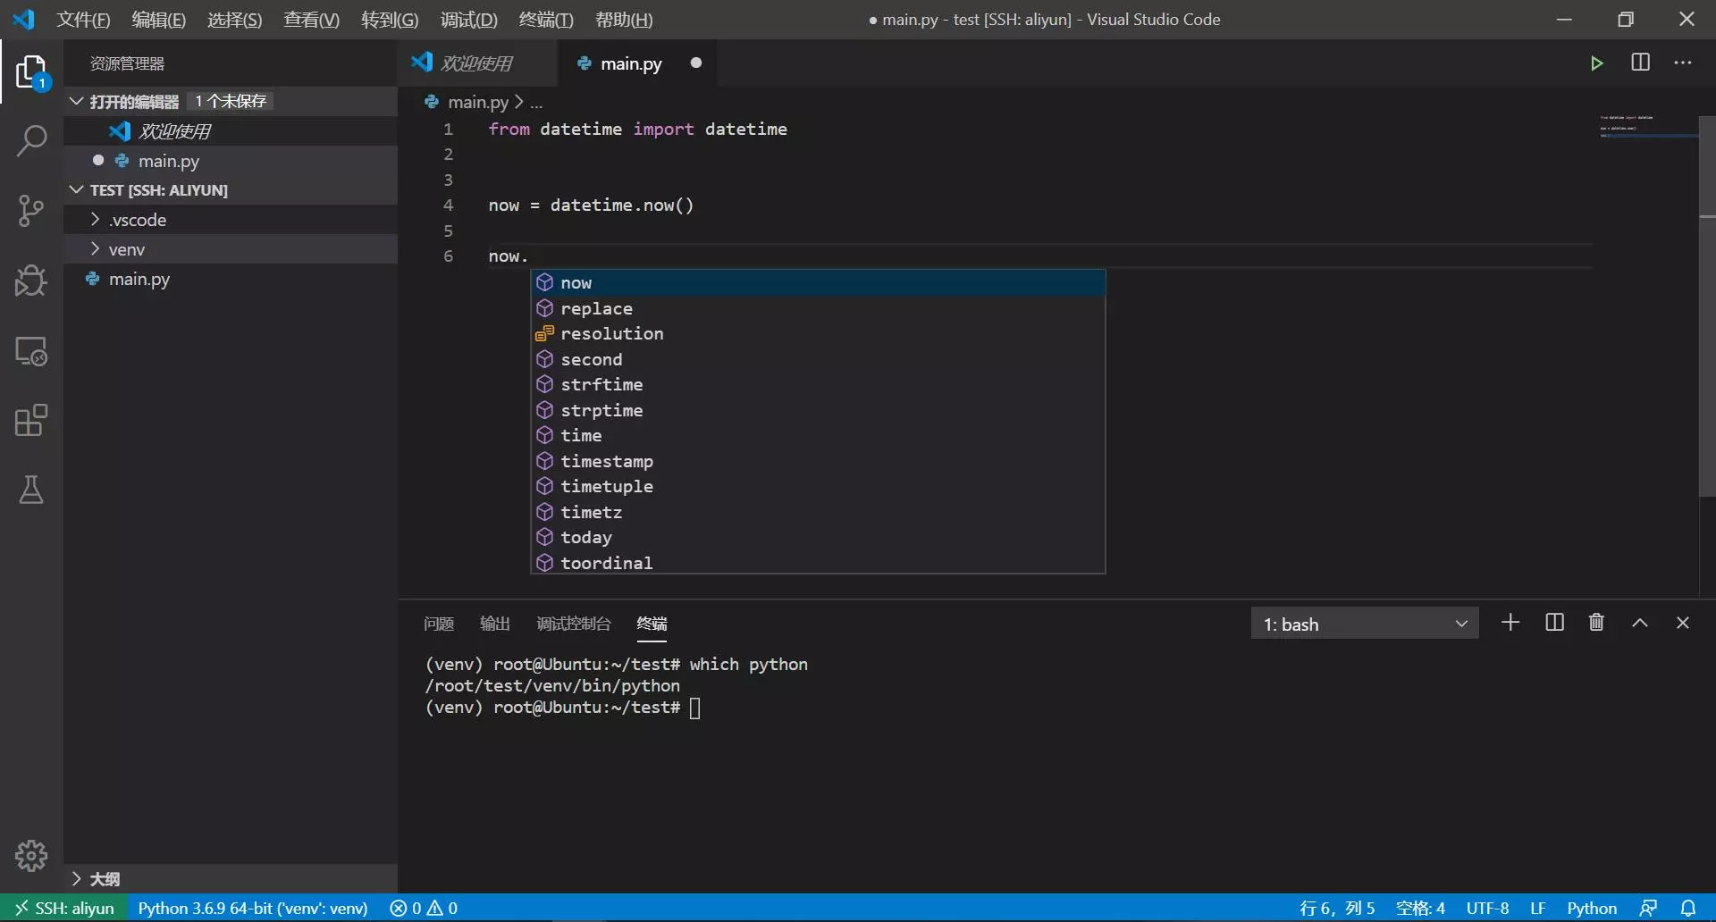Open the Debug view bug icon

(31, 281)
